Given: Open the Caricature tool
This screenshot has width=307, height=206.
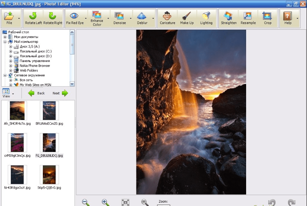Looking at the screenshot, I should [x=167, y=18].
